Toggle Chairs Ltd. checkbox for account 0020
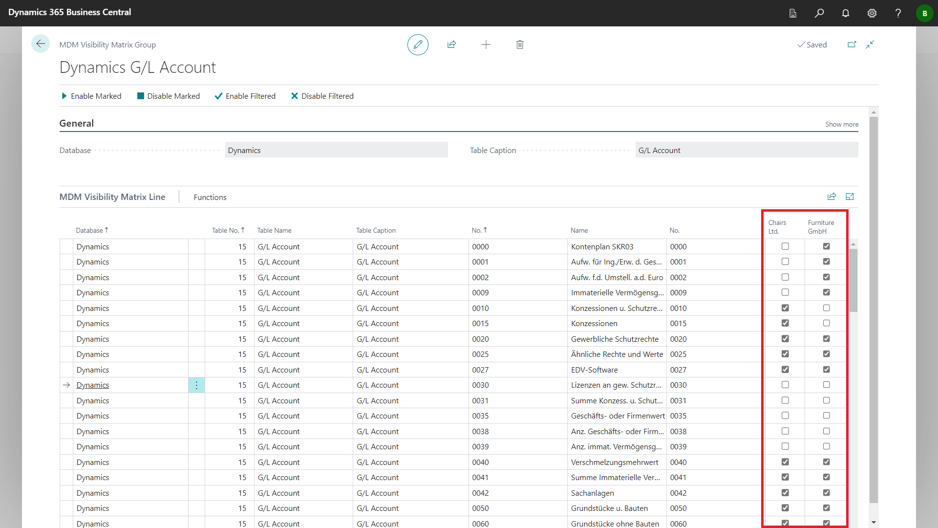938x528 pixels. click(785, 339)
